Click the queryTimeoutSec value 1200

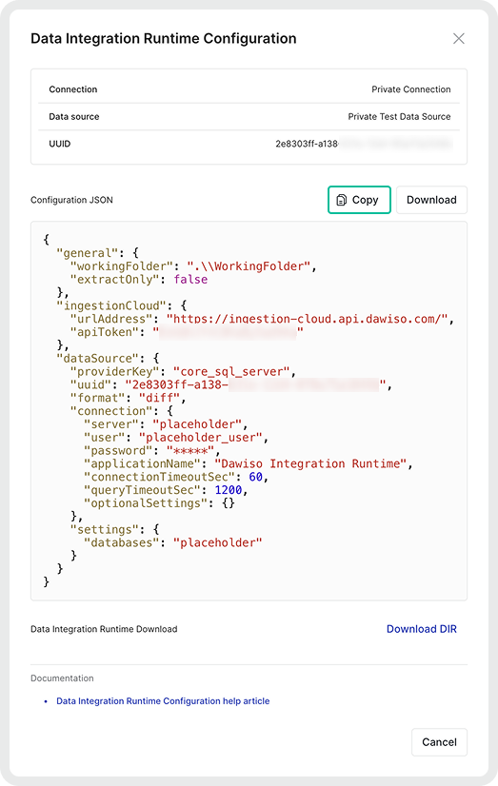click(x=229, y=490)
